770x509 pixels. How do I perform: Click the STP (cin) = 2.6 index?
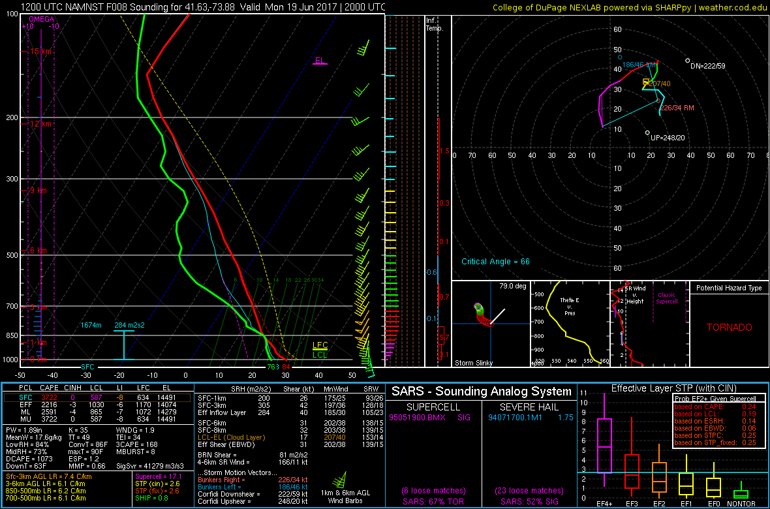point(156,484)
